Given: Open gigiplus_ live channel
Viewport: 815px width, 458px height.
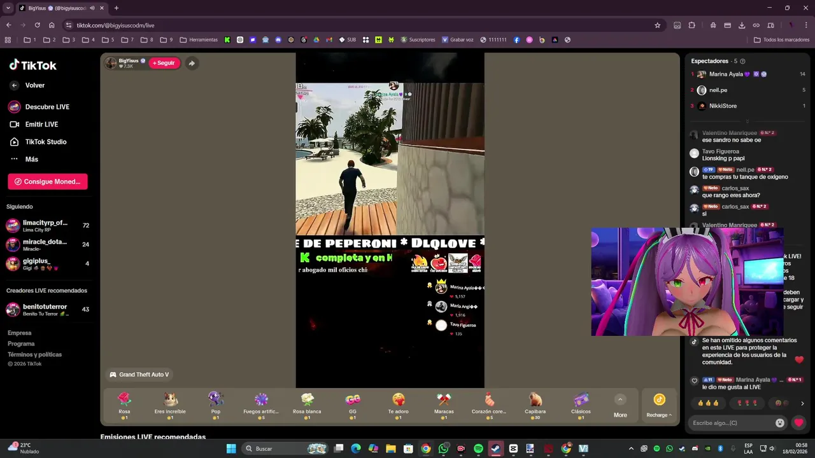Looking at the screenshot, I should tap(48, 264).
